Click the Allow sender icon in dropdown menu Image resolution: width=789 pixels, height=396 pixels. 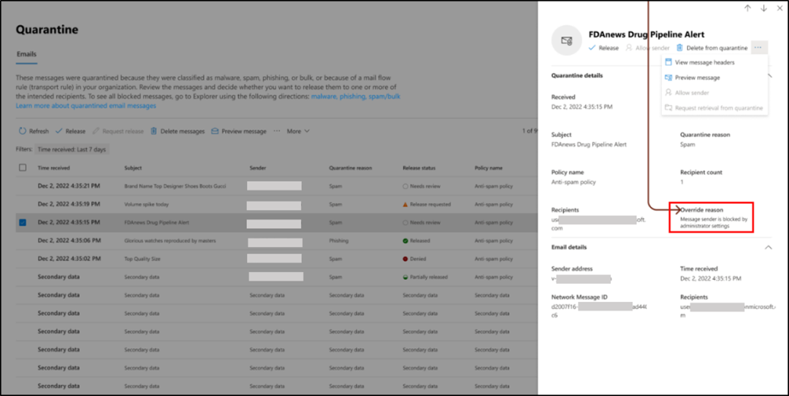668,93
